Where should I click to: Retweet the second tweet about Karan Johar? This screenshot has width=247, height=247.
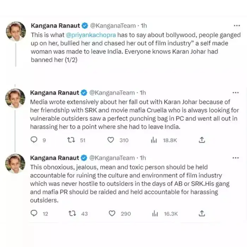point(70,140)
